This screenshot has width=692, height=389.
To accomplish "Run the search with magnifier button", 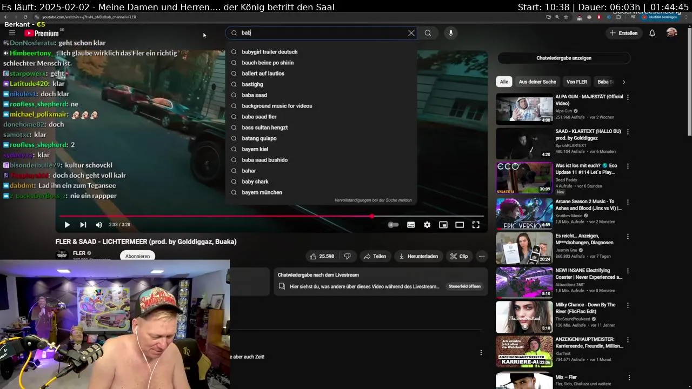I will click(428, 33).
